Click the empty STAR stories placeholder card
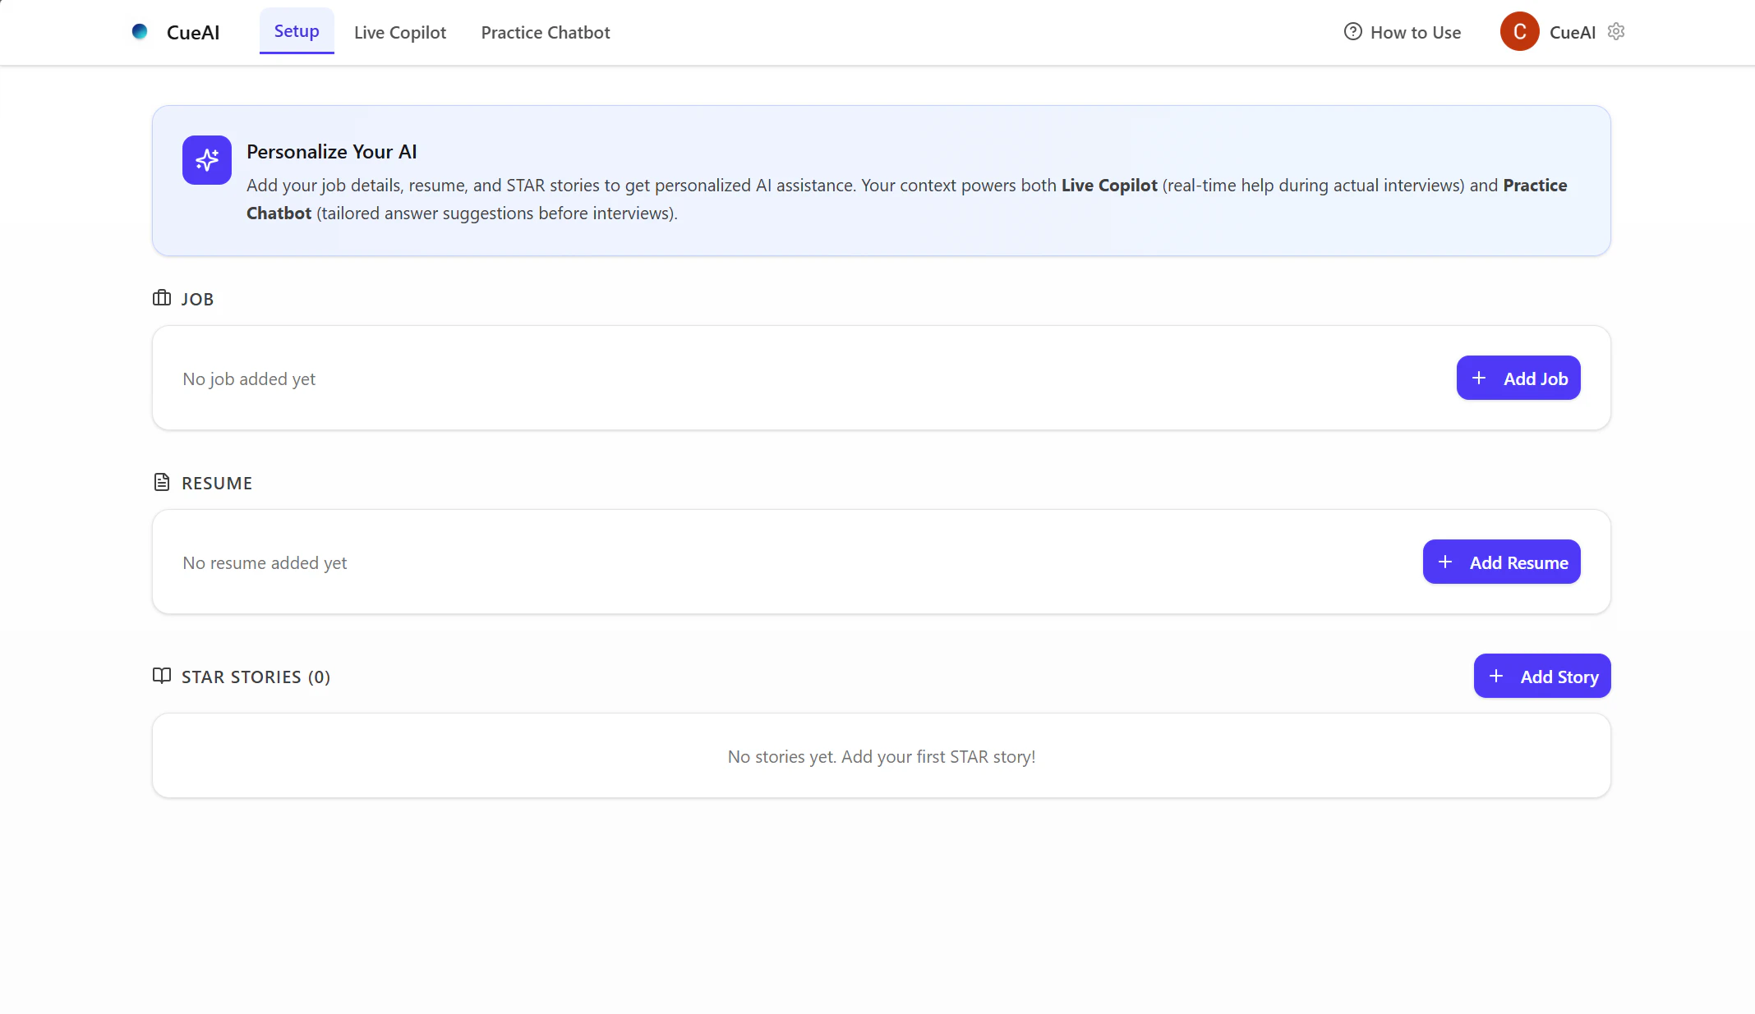Screen dimensions: 1755x1014 (x=881, y=755)
